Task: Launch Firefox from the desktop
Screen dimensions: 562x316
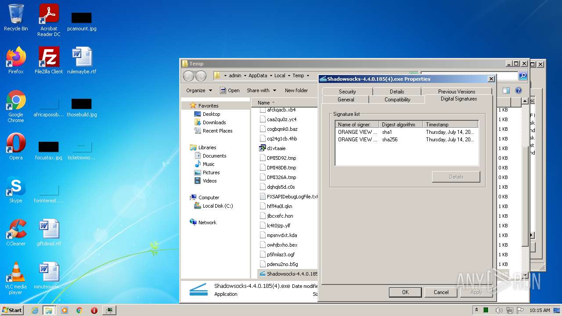Action: coord(16,60)
